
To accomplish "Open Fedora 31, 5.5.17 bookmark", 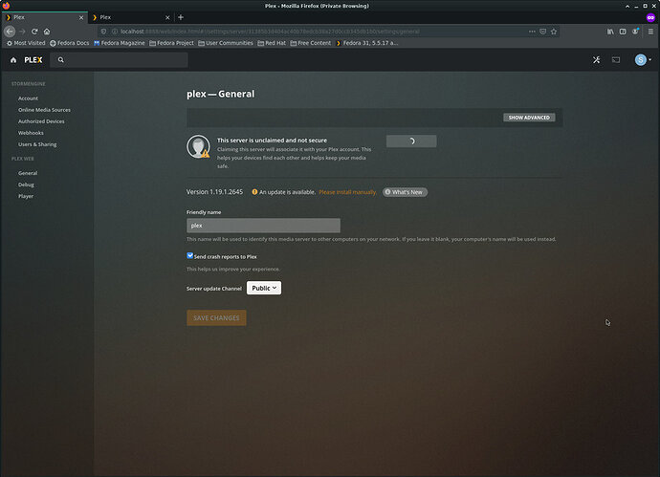I will tap(366, 43).
